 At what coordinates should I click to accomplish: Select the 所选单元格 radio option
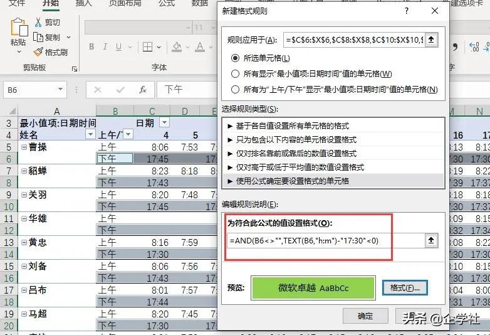pyautogui.click(x=235, y=58)
